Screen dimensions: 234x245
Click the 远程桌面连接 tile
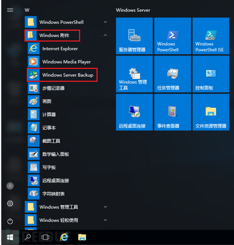[134, 112]
